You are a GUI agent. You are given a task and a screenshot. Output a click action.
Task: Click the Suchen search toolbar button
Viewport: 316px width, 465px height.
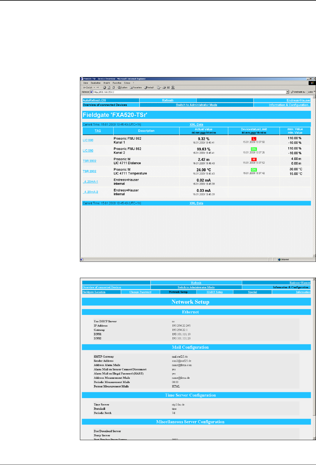(122, 87)
